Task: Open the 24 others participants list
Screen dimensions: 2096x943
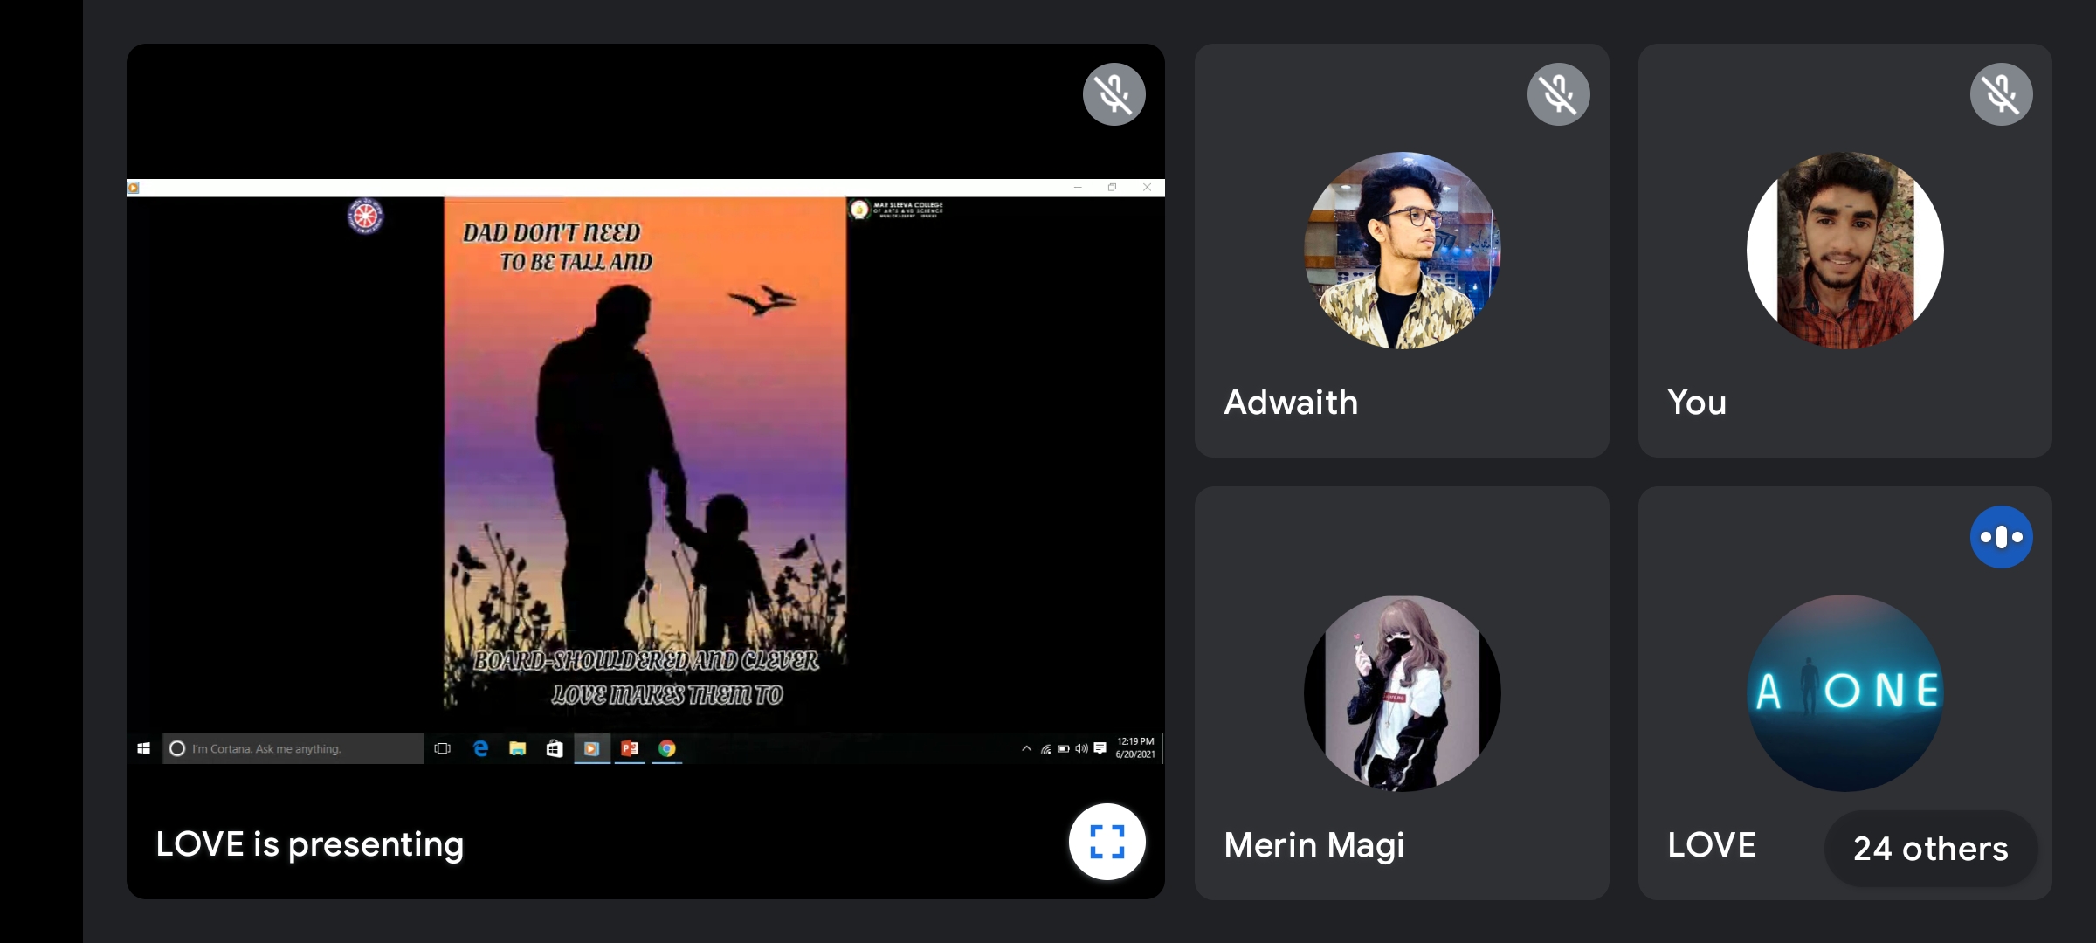Action: (x=1930, y=848)
